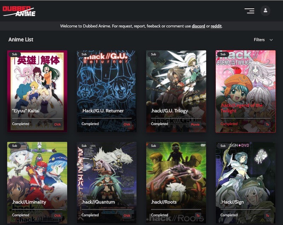
Task: Open the user account profile icon
Action: 265,11
